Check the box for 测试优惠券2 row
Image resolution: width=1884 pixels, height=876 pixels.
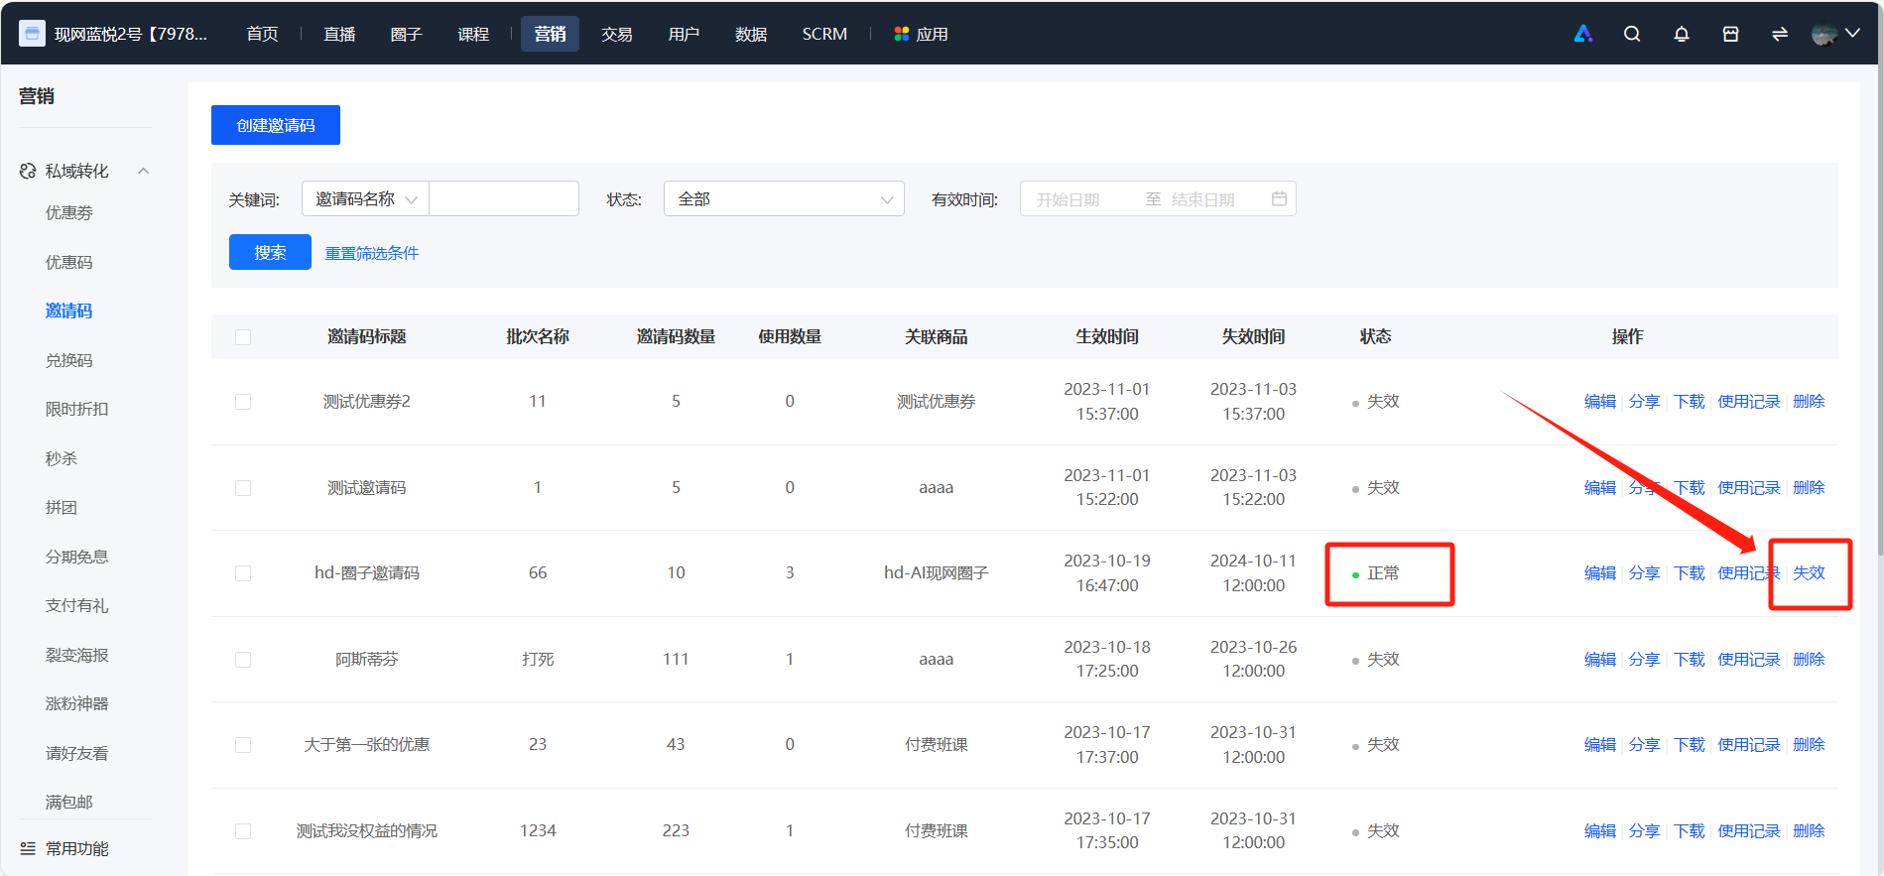[x=243, y=402]
